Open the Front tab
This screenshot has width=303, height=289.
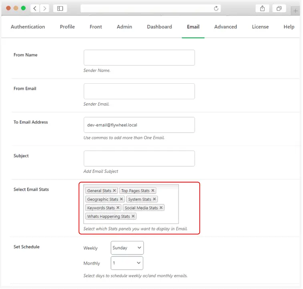[x=96, y=27]
